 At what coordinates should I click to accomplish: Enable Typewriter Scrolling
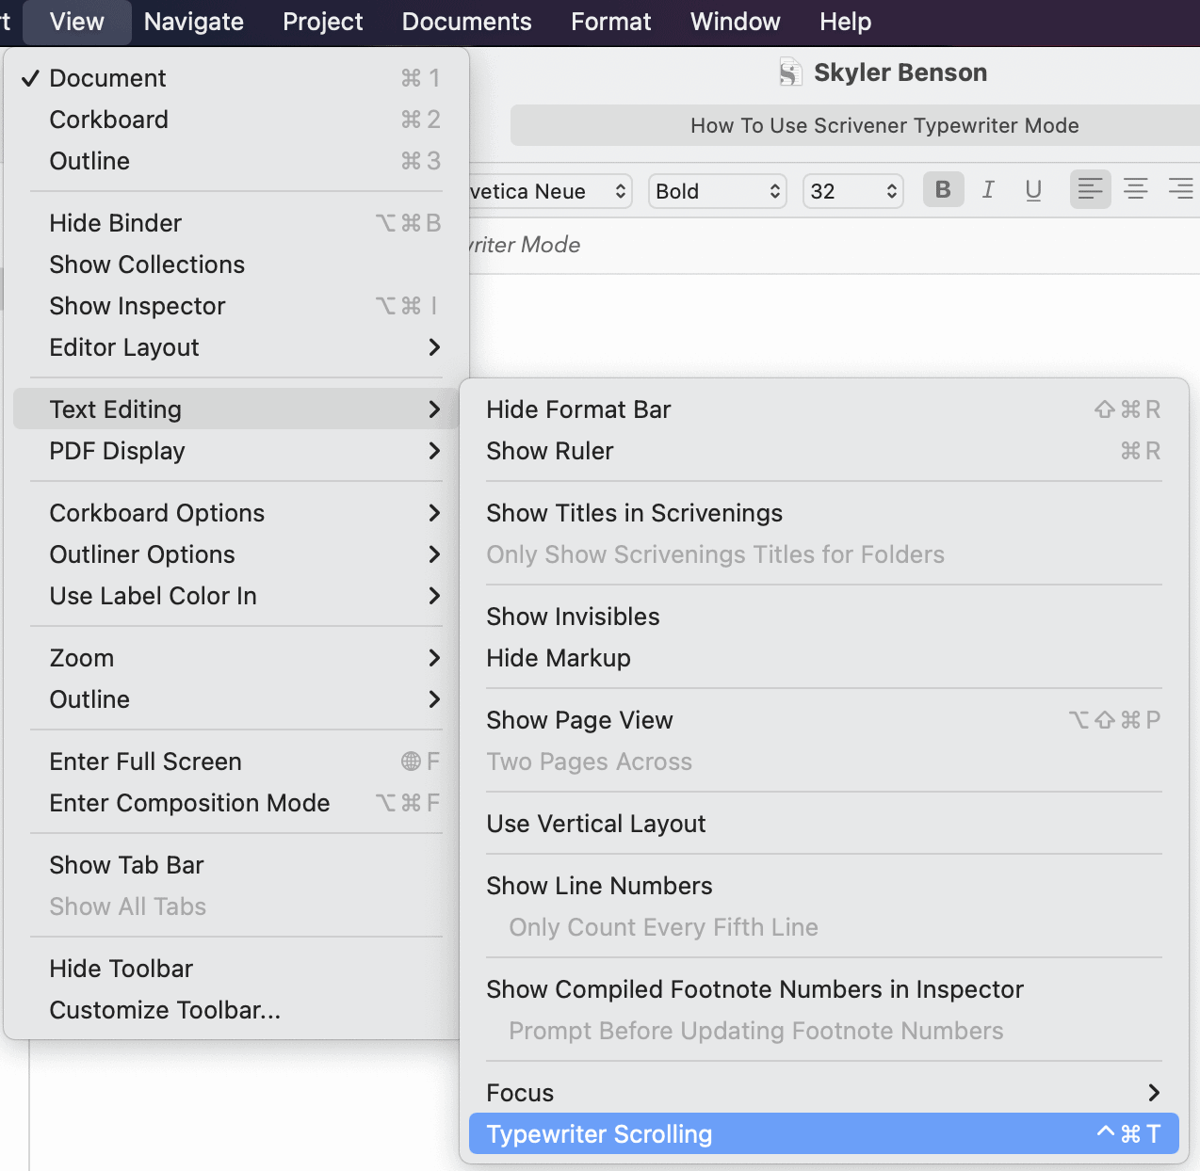pos(824,1134)
